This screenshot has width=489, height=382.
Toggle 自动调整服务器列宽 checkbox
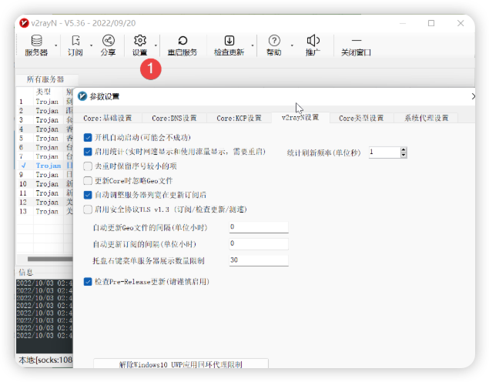(88, 195)
